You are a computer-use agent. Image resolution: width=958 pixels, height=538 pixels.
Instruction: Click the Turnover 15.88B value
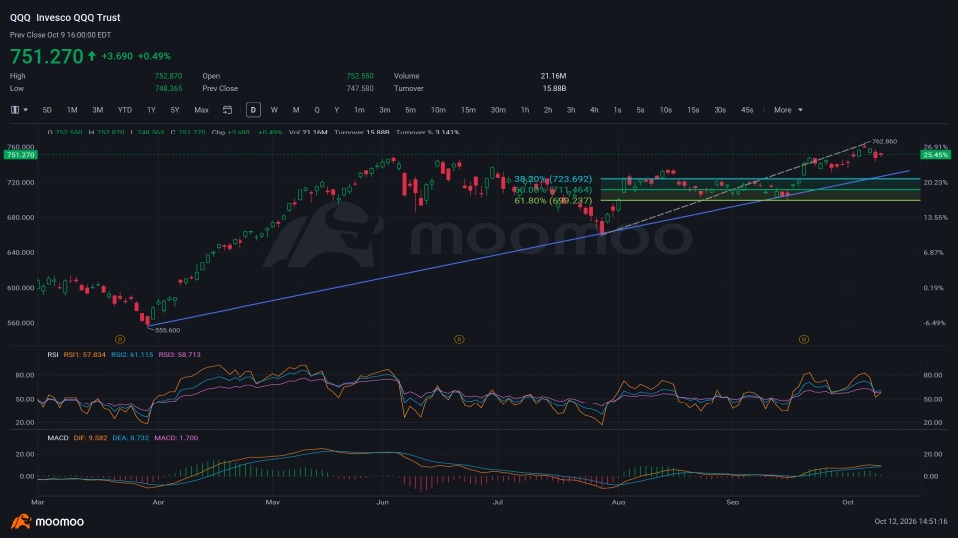click(554, 89)
